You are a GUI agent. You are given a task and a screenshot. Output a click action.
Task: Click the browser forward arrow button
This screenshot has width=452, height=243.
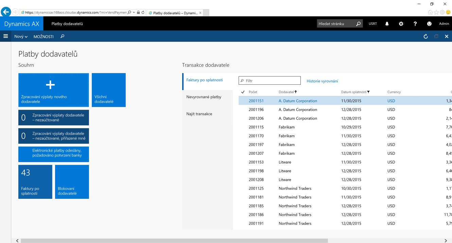click(x=15, y=12)
